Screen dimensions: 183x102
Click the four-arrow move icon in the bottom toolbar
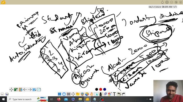[73, 94]
